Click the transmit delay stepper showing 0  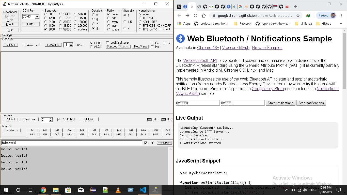47,119
